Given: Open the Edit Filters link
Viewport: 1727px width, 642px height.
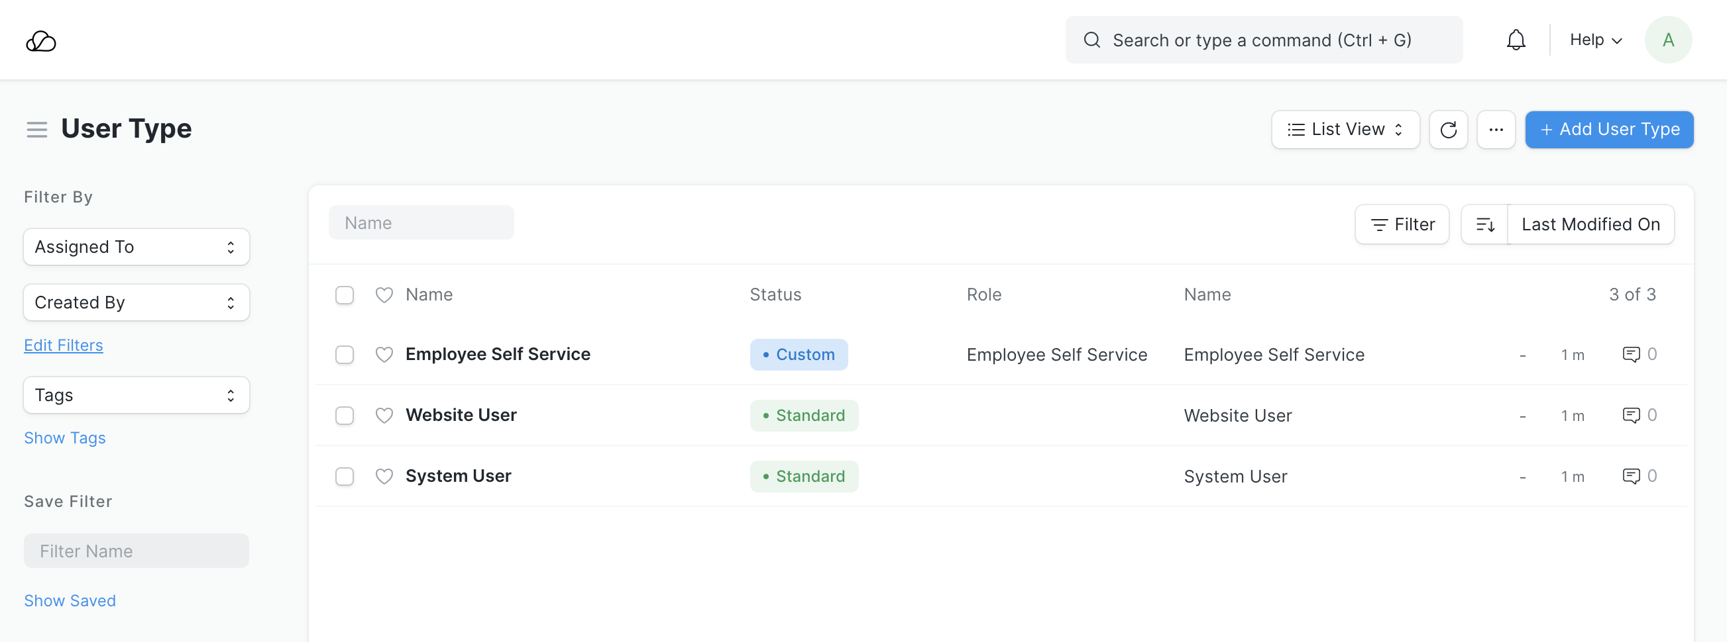Looking at the screenshot, I should tap(64, 345).
